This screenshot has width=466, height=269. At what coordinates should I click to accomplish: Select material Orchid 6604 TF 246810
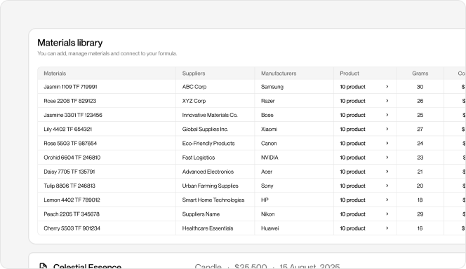tap(72, 158)
